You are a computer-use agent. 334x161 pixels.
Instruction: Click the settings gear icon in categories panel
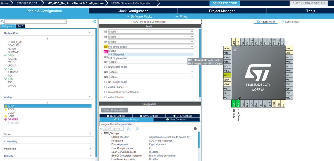[x=95, y=21]
